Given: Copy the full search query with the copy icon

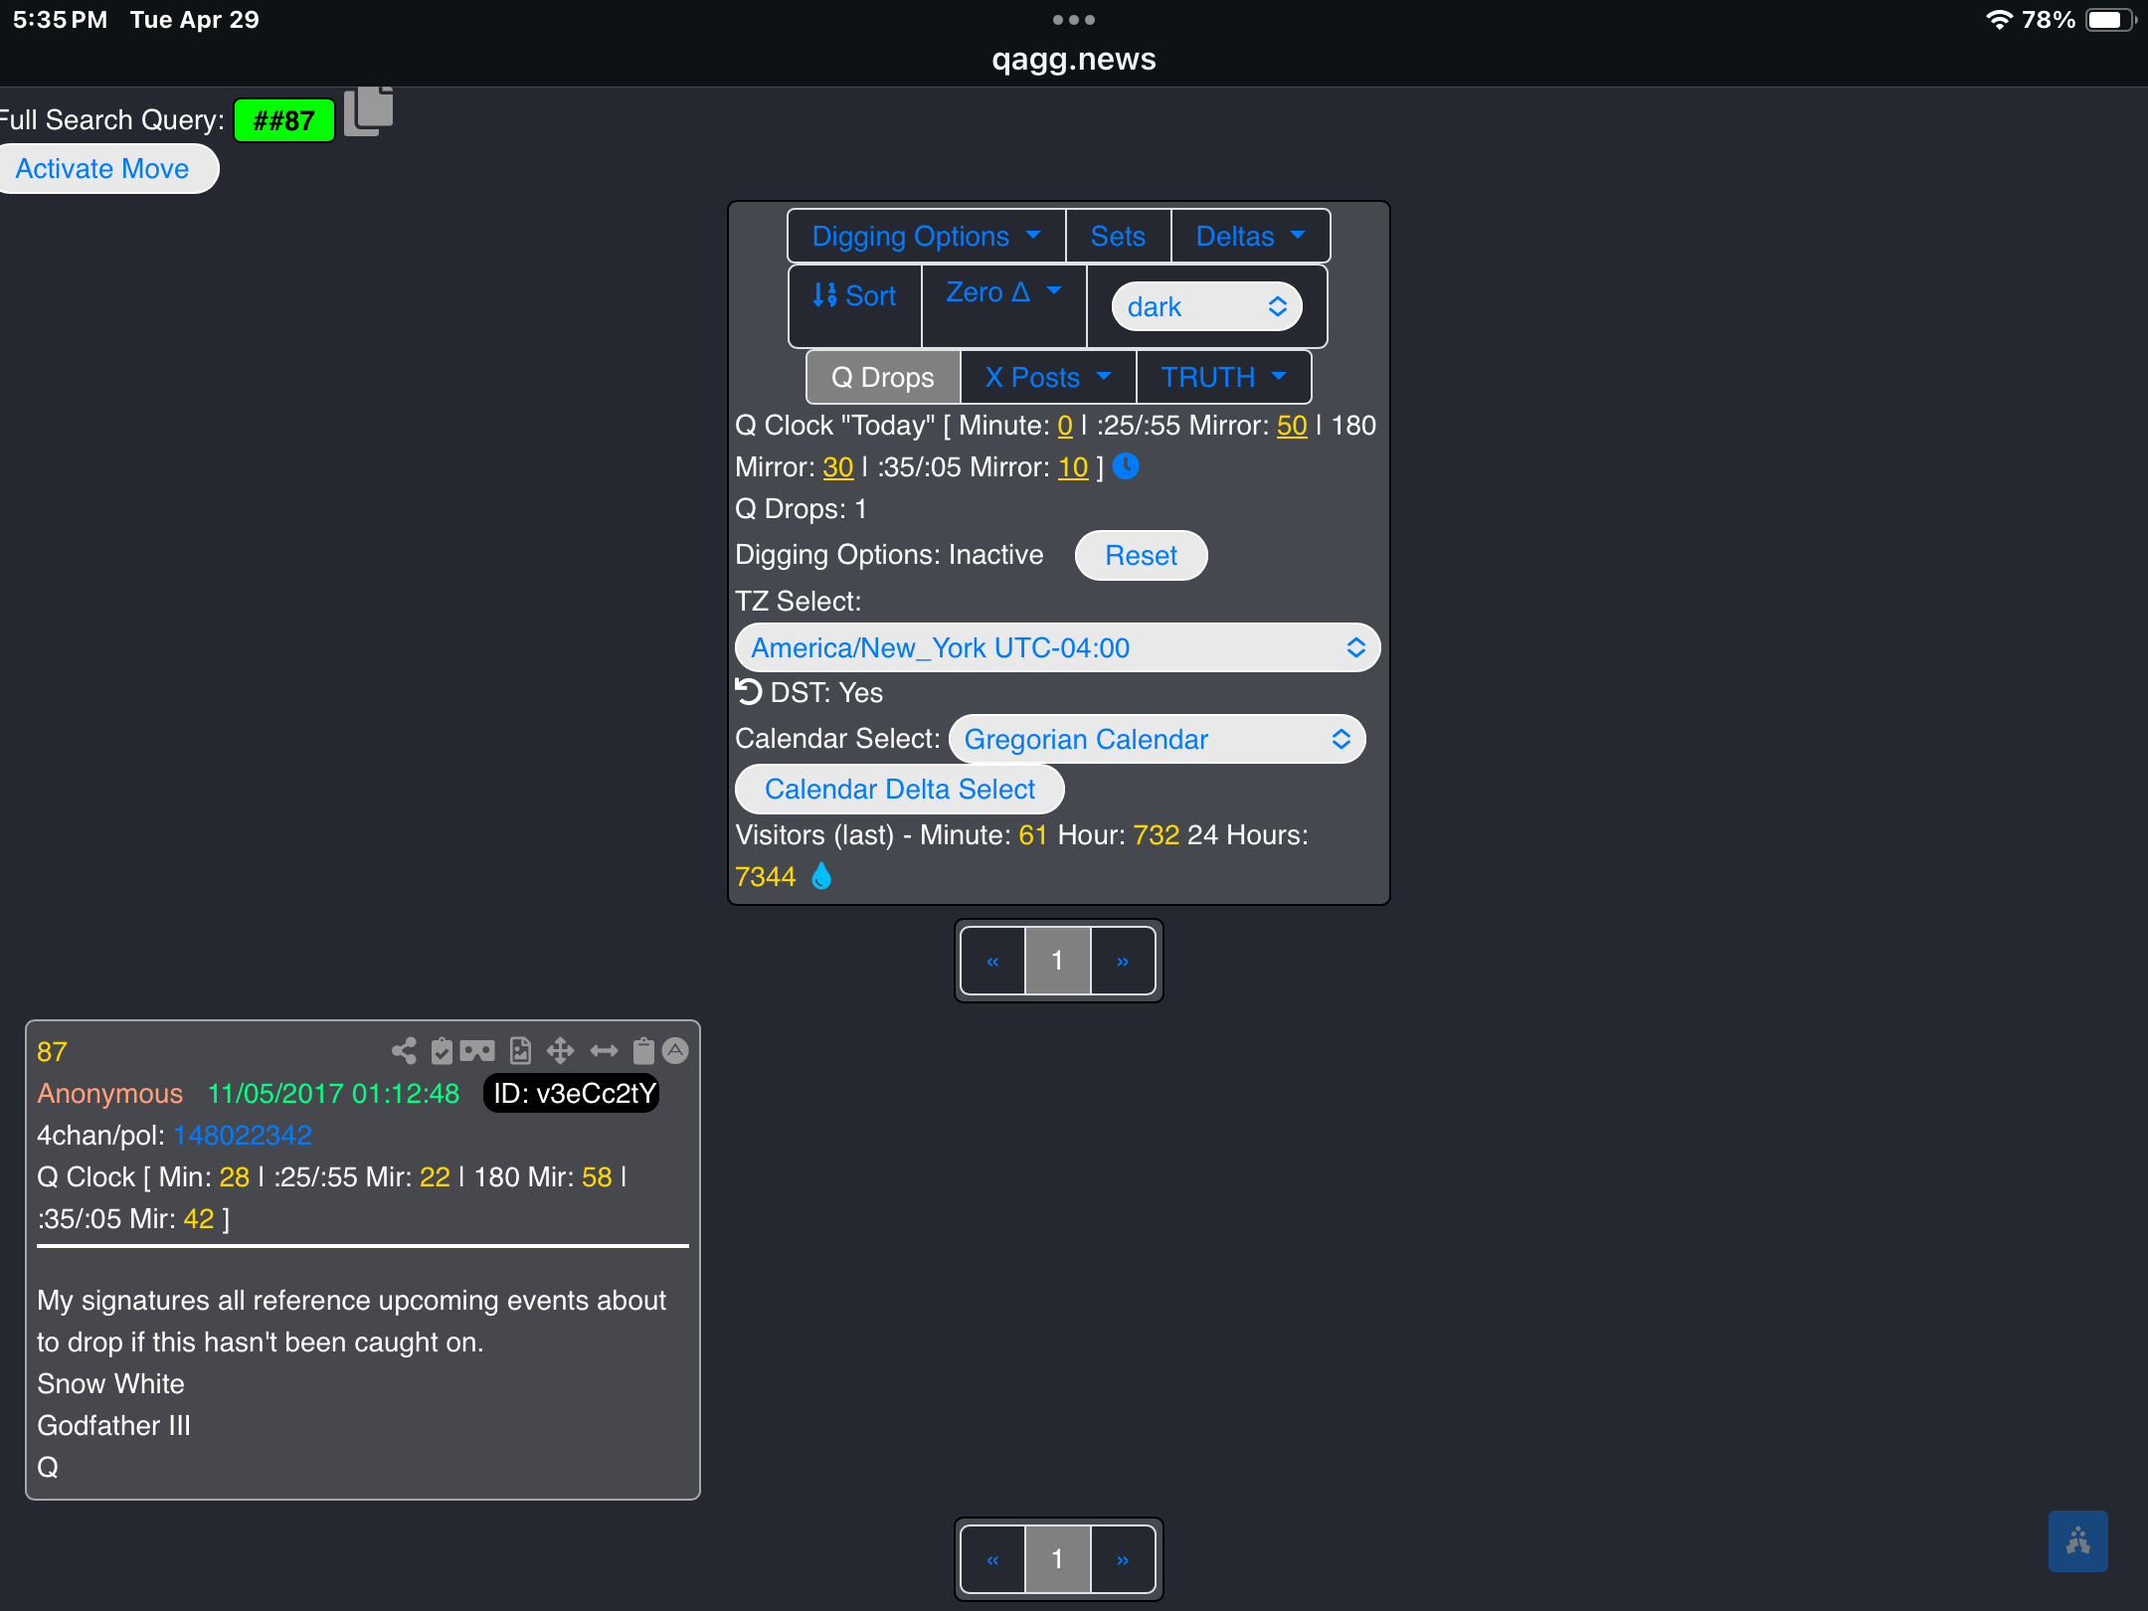Looking at the screenshot, I should coord(368,111).
